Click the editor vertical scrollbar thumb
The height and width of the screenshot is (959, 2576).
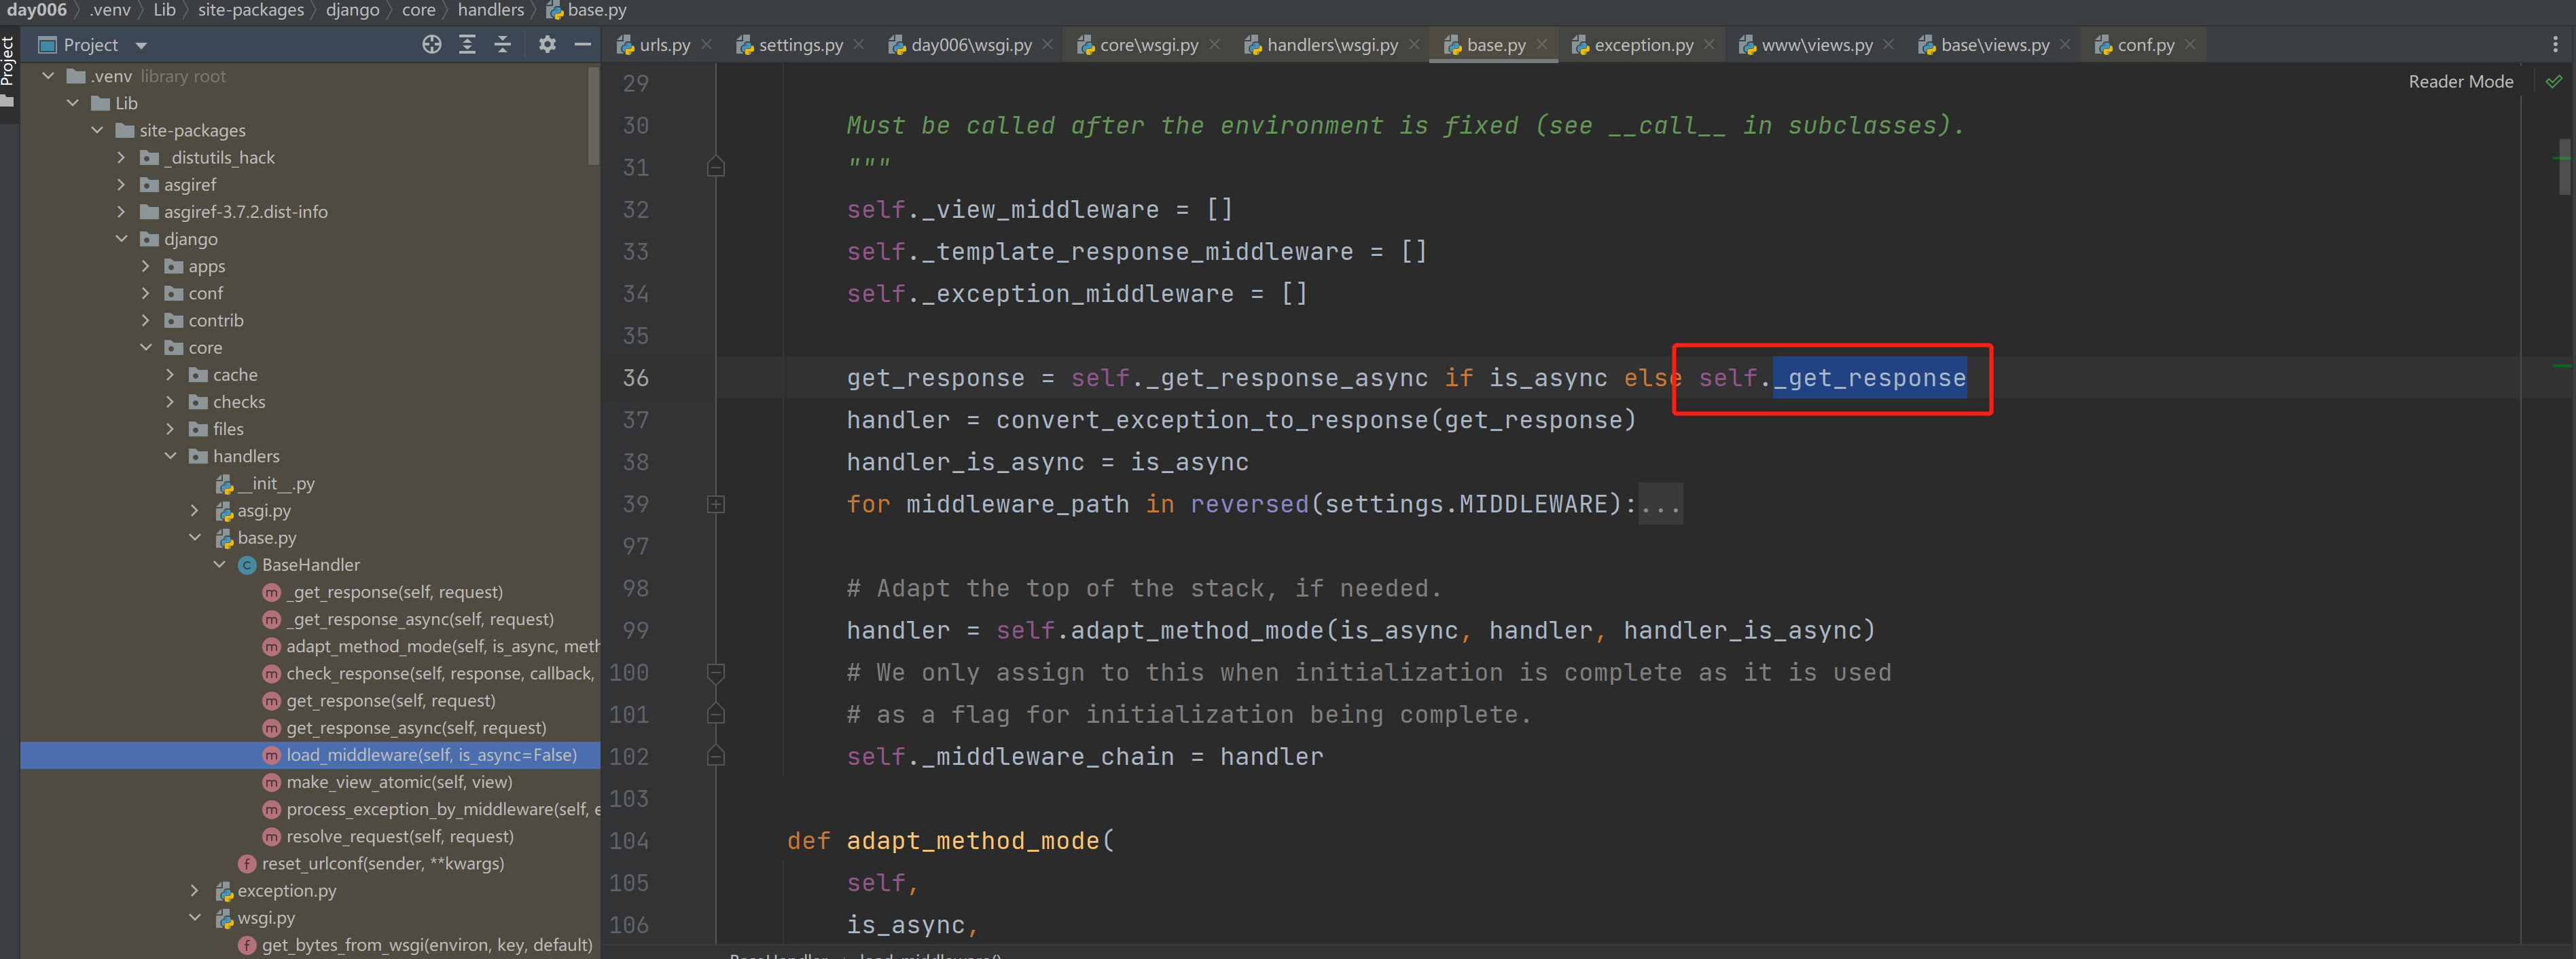(x=2564, y=168)
